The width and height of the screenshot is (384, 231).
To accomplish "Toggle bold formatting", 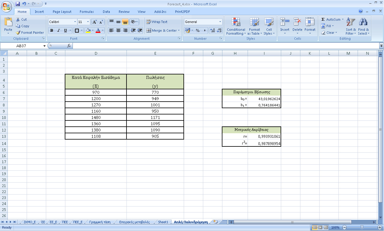I will coord(52,30).
